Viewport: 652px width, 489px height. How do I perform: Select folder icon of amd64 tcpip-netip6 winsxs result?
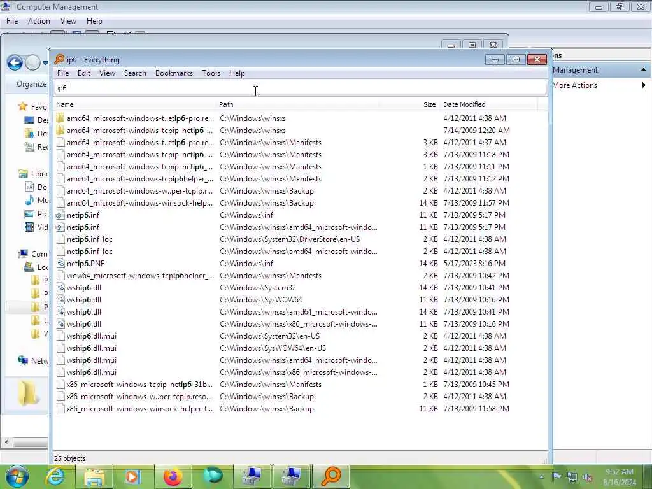click(x=60, y=130)
